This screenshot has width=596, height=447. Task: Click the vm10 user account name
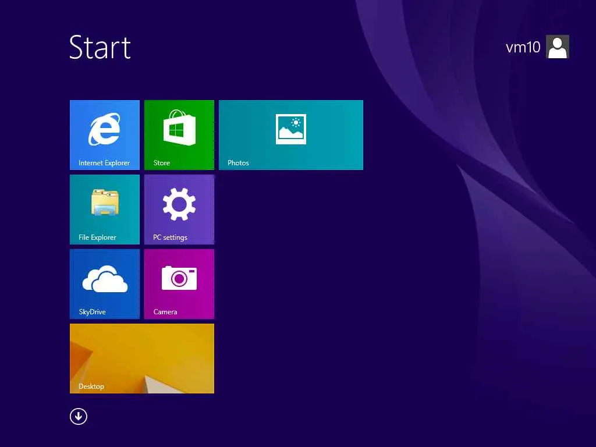coord(523,47)
